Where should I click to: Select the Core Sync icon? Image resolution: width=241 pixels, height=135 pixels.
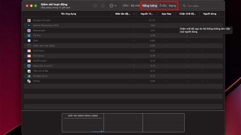pos(29,51)
